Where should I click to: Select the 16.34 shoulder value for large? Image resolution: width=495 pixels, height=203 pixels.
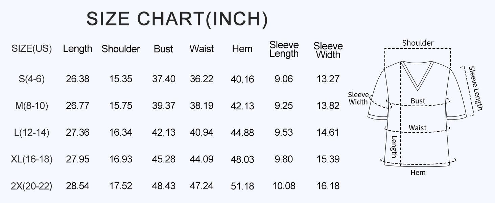(121, 133)
